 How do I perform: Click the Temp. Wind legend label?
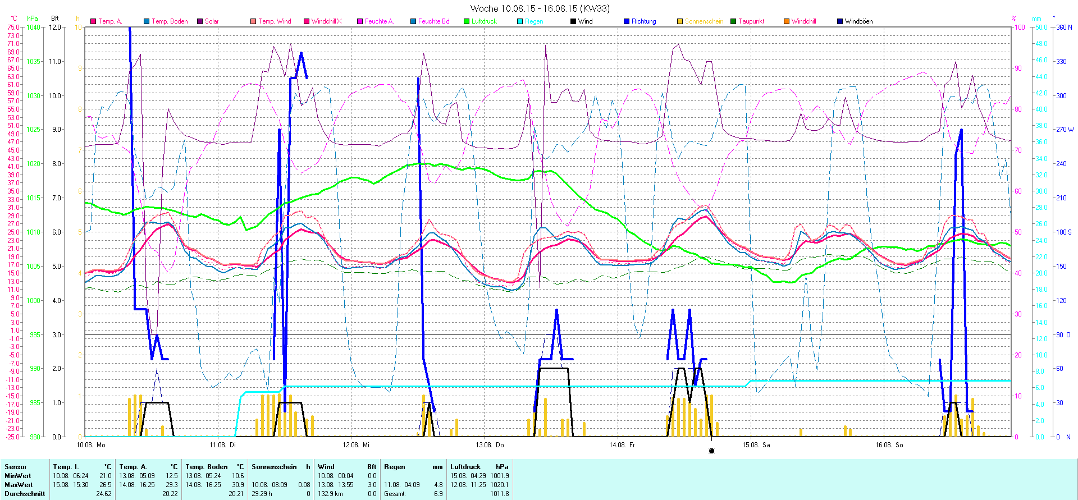[x=275, y=21]
